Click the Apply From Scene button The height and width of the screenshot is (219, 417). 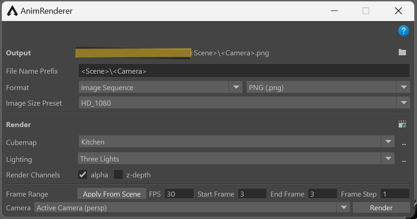(x=112, y=194)
